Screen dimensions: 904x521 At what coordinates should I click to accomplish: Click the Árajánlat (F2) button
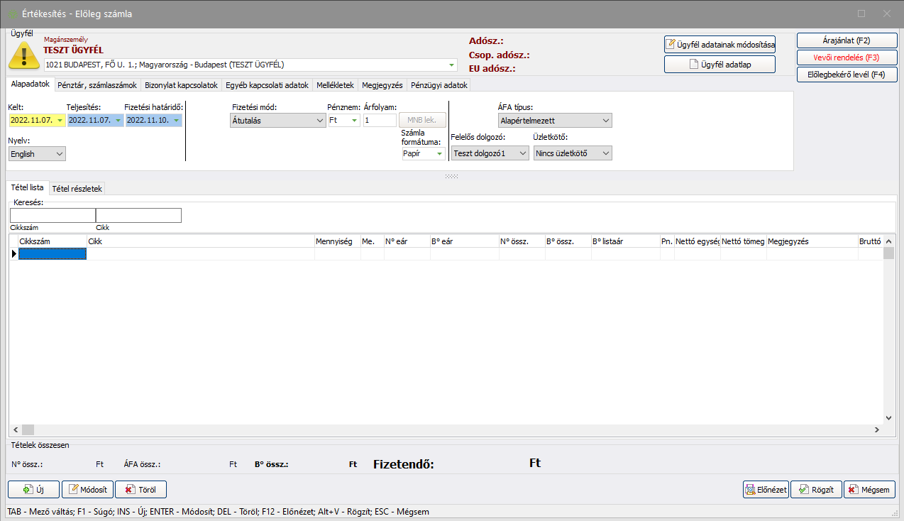pyautogui.click(x=847, y=40)
